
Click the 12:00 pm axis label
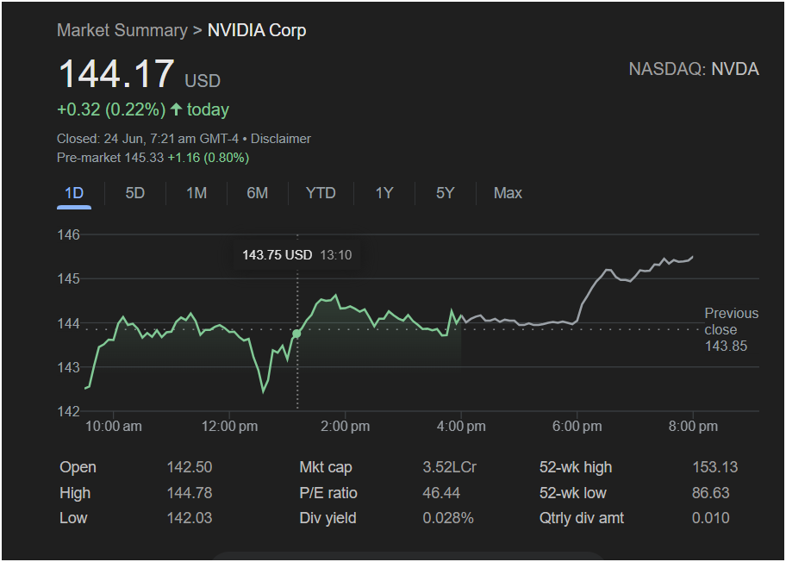click(229, 426)
